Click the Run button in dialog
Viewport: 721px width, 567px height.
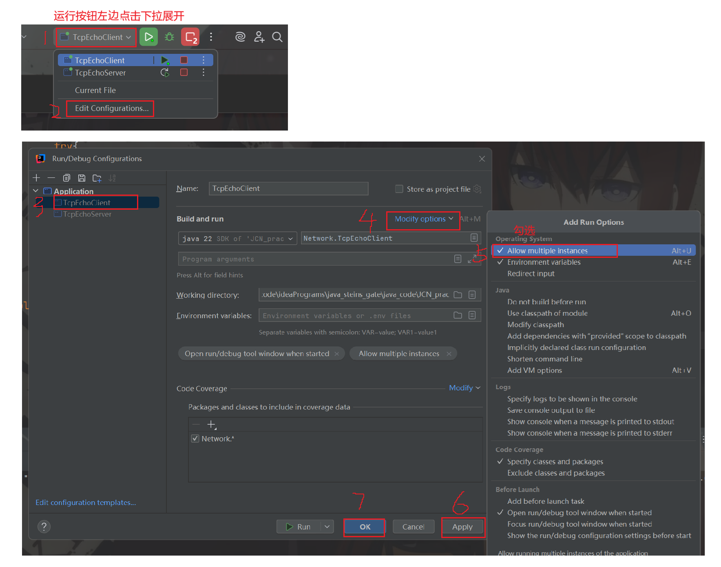299,527
